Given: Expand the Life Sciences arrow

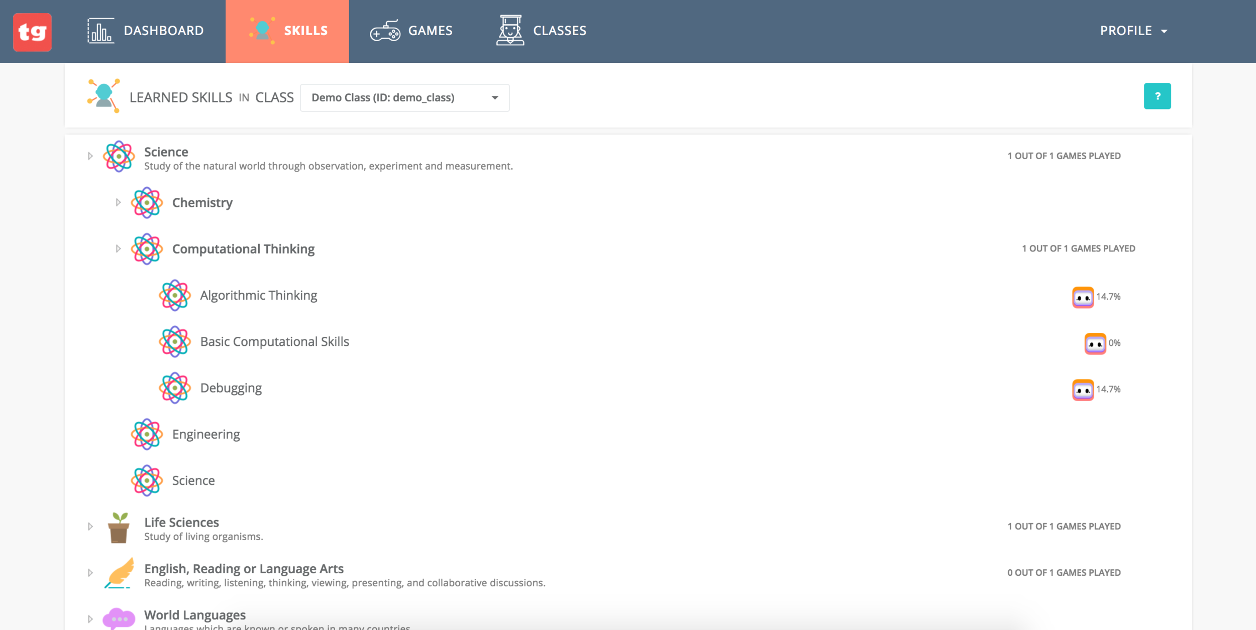Looking at the screenshot, I should (x=90, y=527).
